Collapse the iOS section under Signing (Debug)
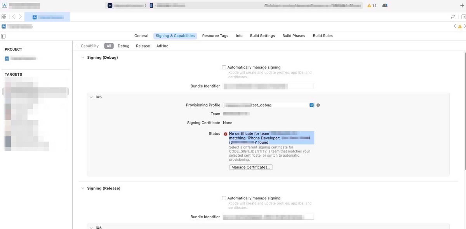The image size is (466, 229). point(91,97)
